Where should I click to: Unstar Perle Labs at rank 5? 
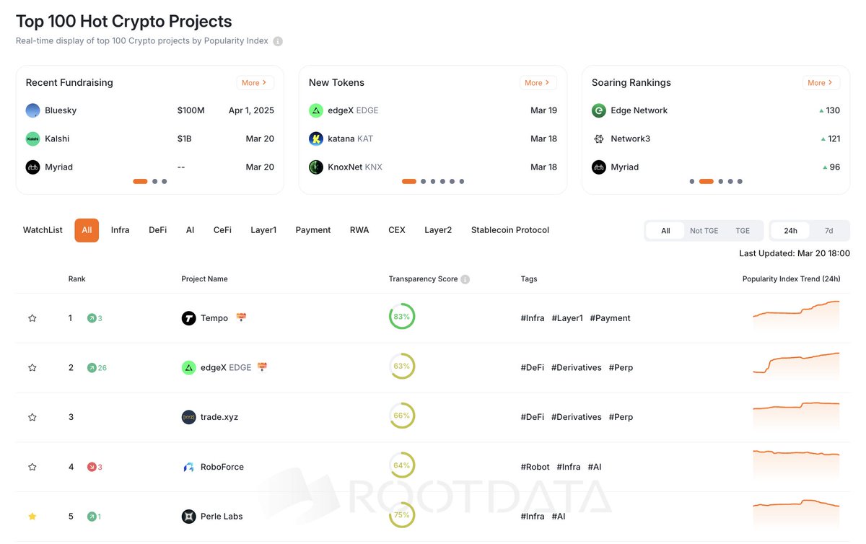coord(32,516)
